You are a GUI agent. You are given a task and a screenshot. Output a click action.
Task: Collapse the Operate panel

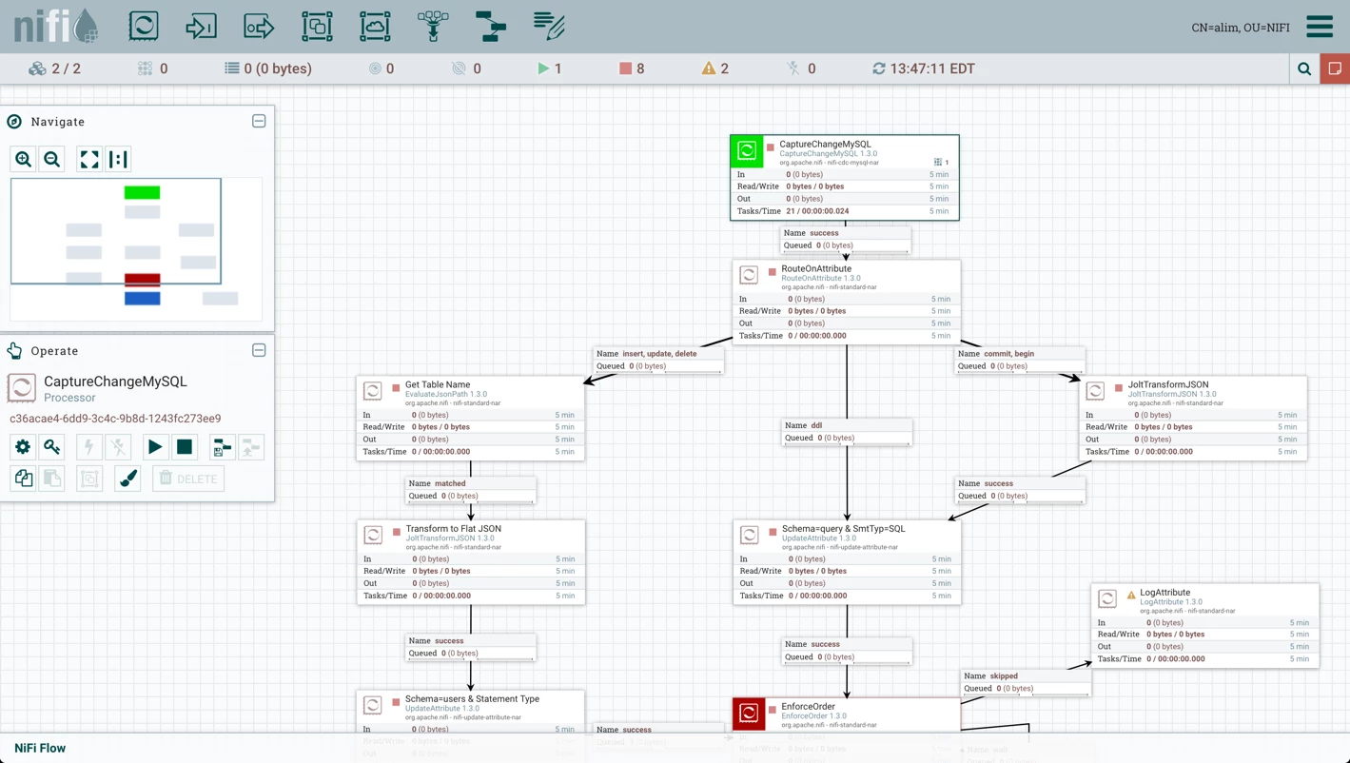click(x=259, y=350)
